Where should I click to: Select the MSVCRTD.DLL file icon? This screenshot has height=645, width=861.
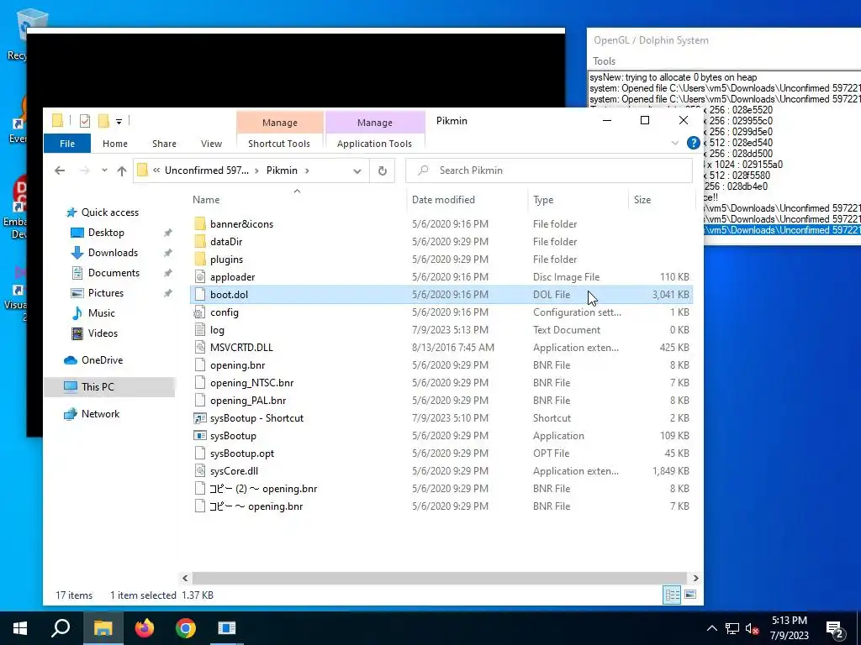point(200,347)
